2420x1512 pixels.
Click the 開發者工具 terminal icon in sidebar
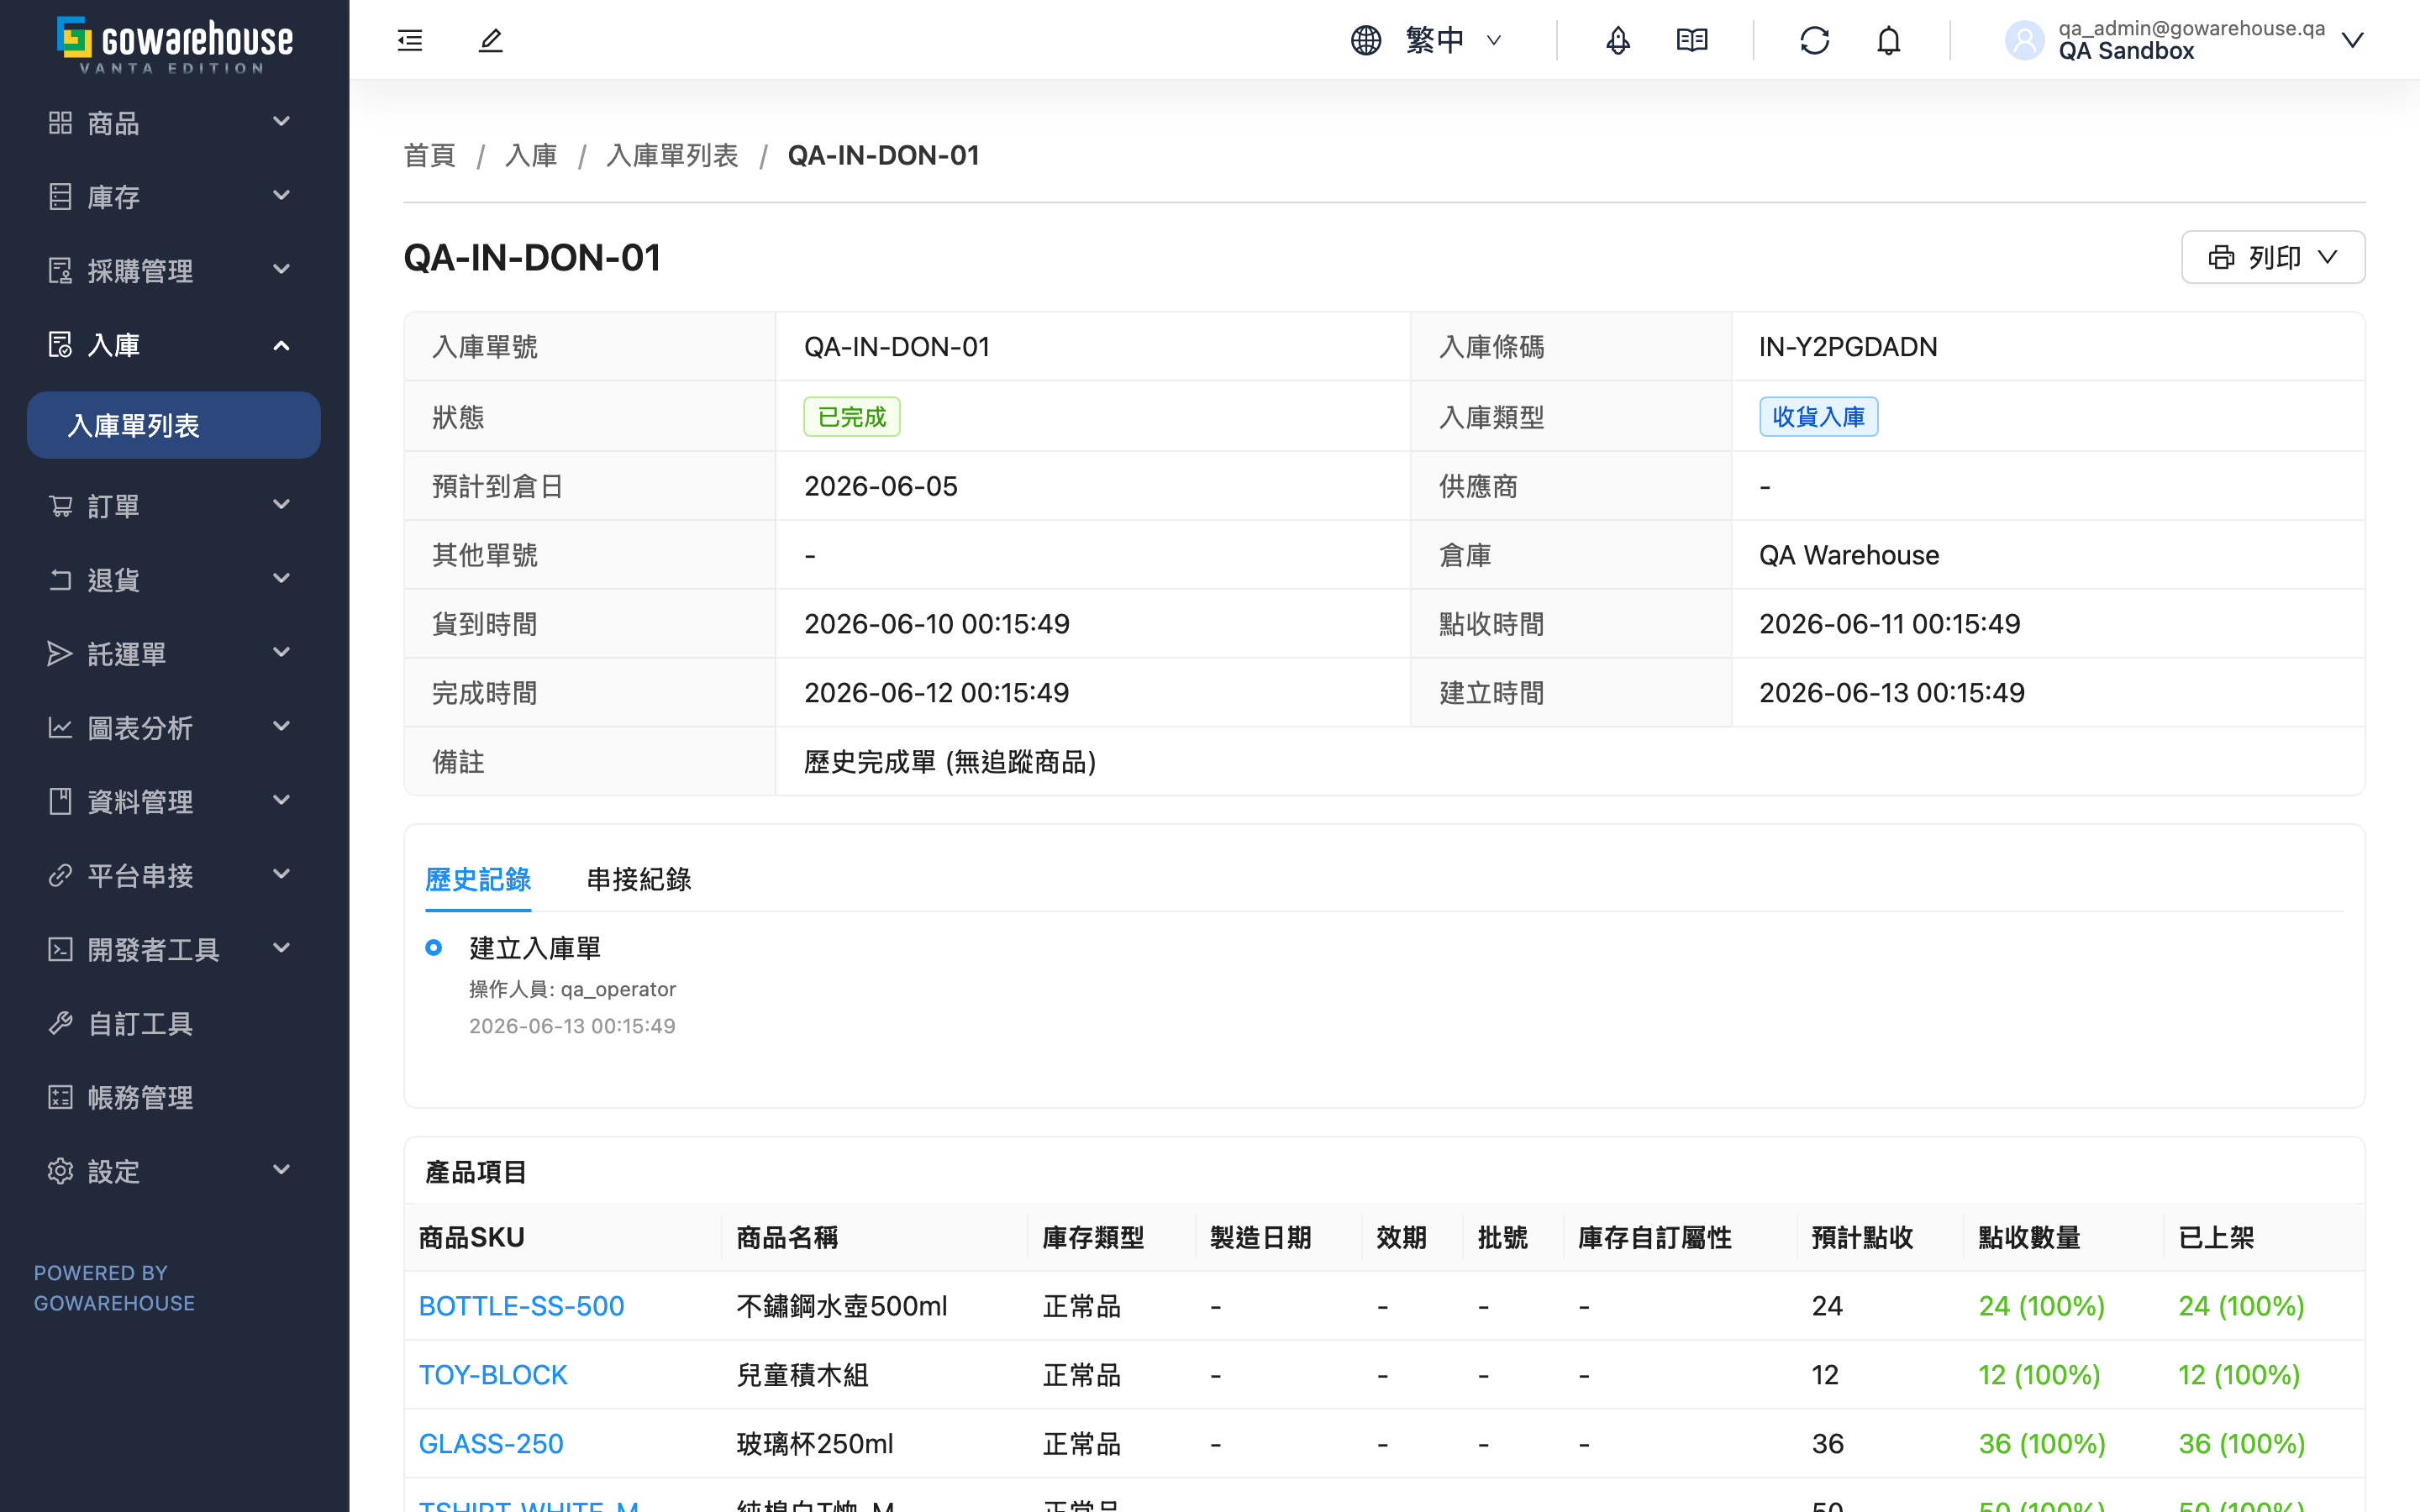(60, 949)
